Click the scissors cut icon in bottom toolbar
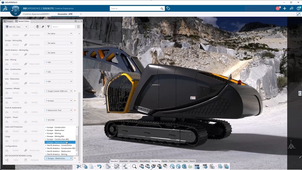Image resolution: width=302 pixels, height=170 pixels. pyautogui.click(x=79, y=167)
